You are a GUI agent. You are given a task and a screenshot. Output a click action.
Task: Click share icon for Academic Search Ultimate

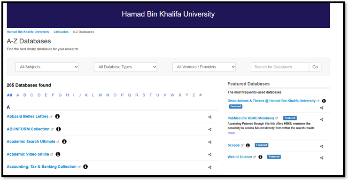pyautogui.click(x=209, y=142)
